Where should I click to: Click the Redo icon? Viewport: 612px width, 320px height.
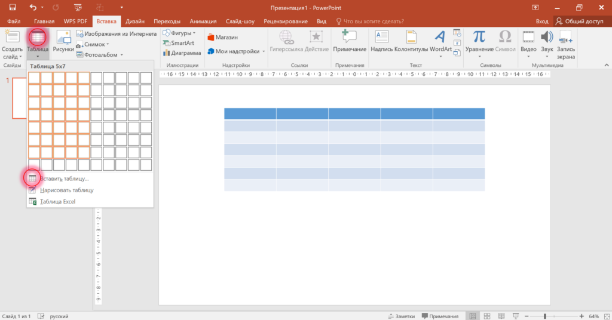click(56, 7)
